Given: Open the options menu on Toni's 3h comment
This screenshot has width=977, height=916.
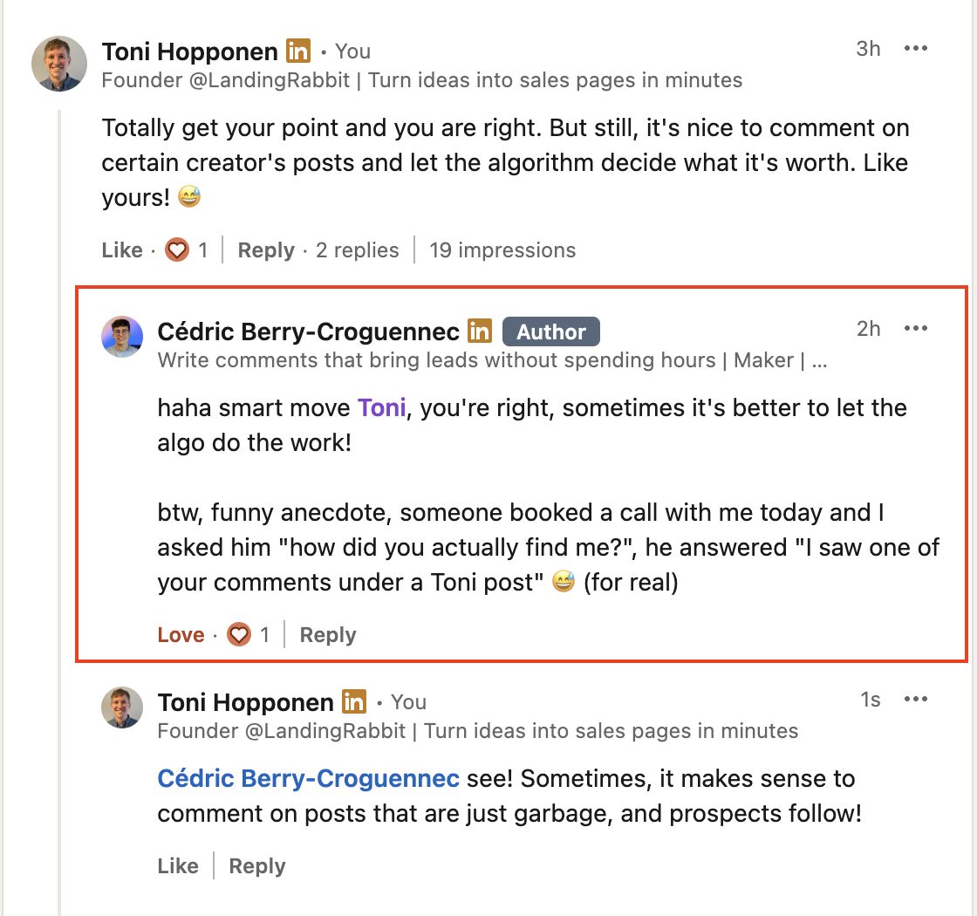Looking at the screenshot, I should pos(915,49).
